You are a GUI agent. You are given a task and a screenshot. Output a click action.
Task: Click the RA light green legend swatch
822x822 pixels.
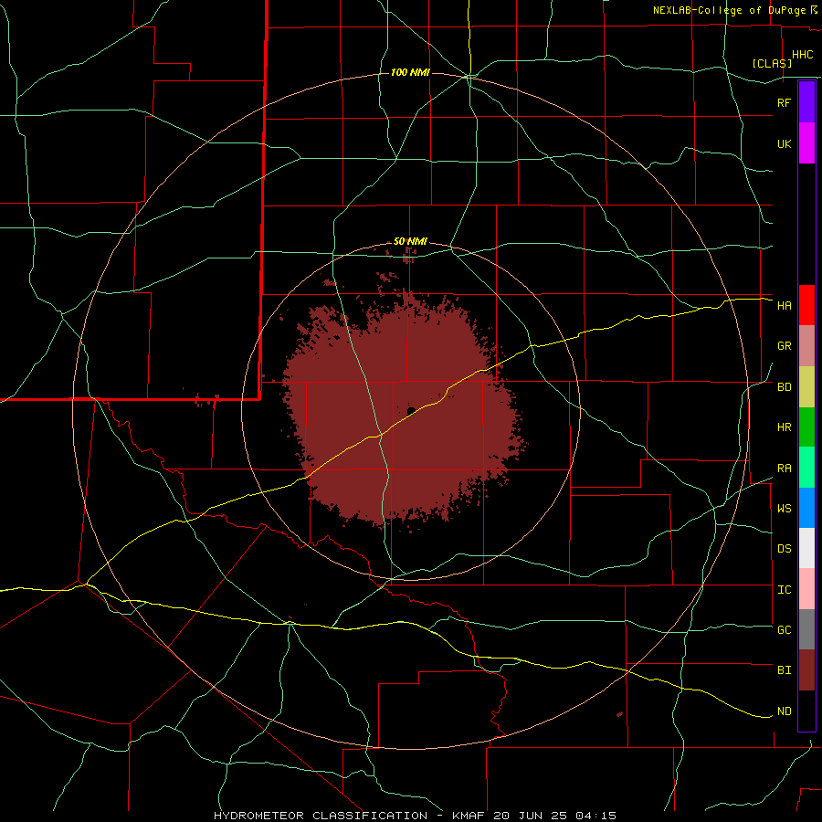806,468
